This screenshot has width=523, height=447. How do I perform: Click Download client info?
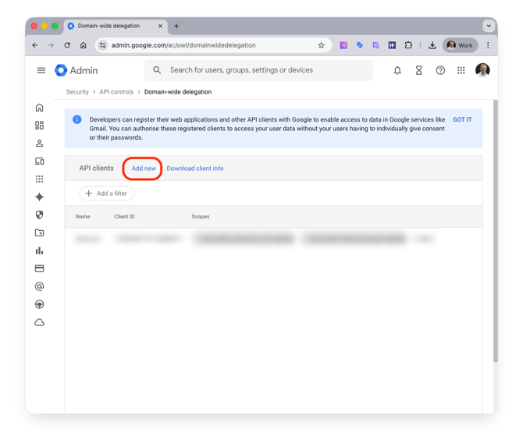click(x=195, y=169)
